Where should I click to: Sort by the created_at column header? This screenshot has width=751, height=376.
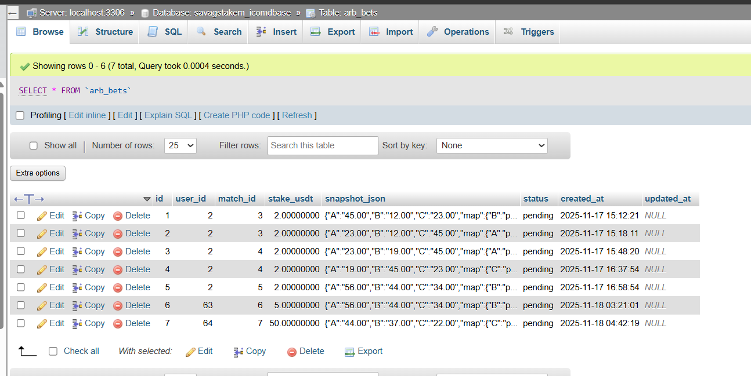click(x=582, y=199)
